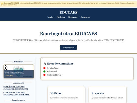Open the Inicio menu item
Screen dimensions: 137x103
coord(50,17)
